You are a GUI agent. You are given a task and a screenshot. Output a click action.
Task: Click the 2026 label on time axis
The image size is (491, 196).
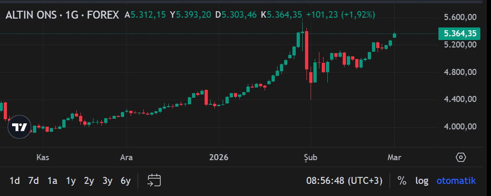tap(219, 157)
